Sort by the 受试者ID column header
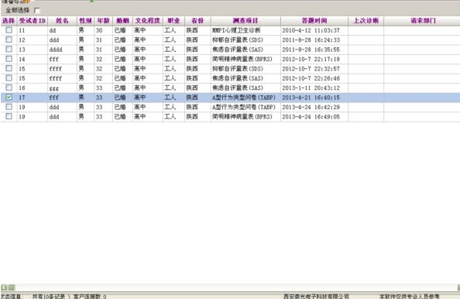 pos(33,21)
